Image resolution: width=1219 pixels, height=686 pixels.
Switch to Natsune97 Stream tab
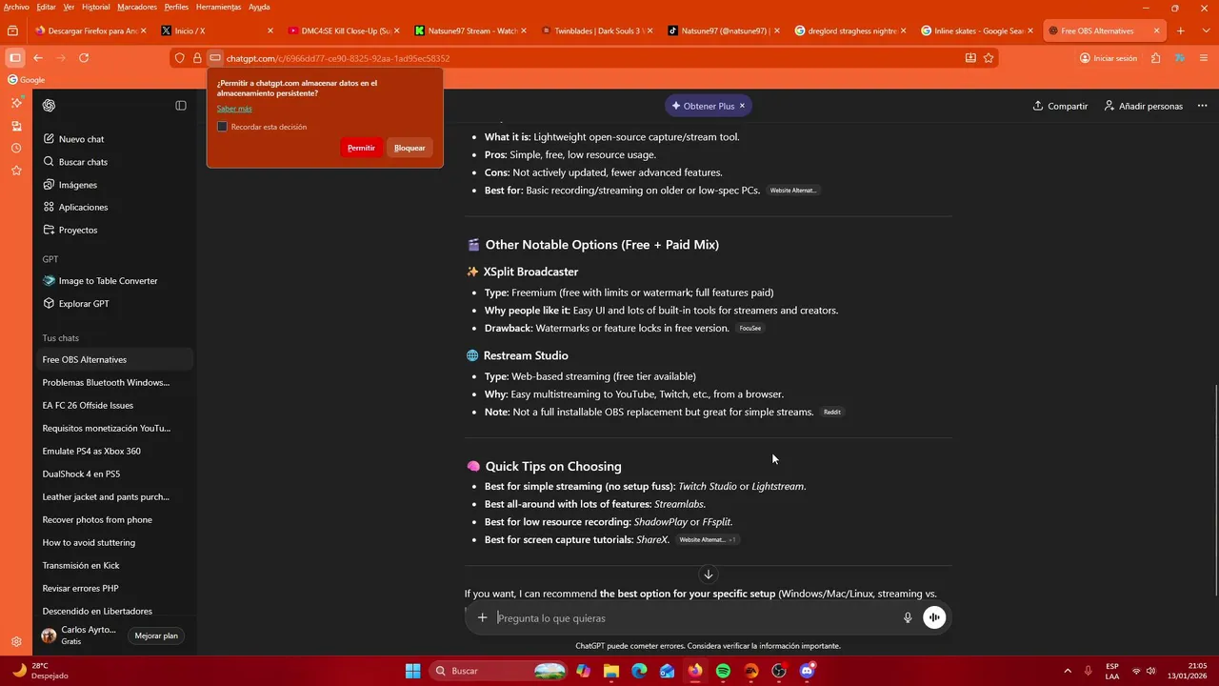click(x=470, y=30)
